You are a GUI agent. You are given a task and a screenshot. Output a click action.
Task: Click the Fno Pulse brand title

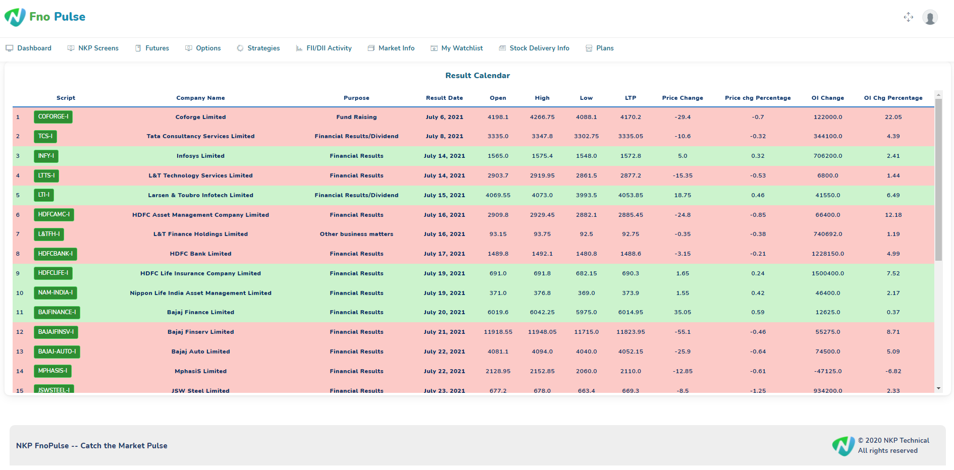(57, 17)
